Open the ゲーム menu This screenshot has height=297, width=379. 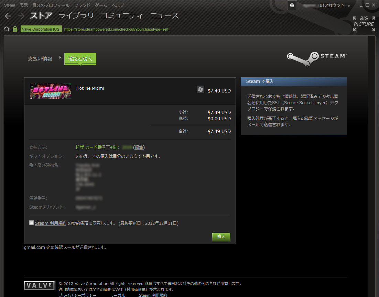pyautogui.click(x=101, y=5)
